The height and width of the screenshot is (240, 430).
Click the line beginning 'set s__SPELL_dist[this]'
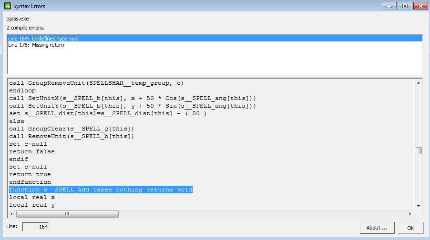(108, 113)
